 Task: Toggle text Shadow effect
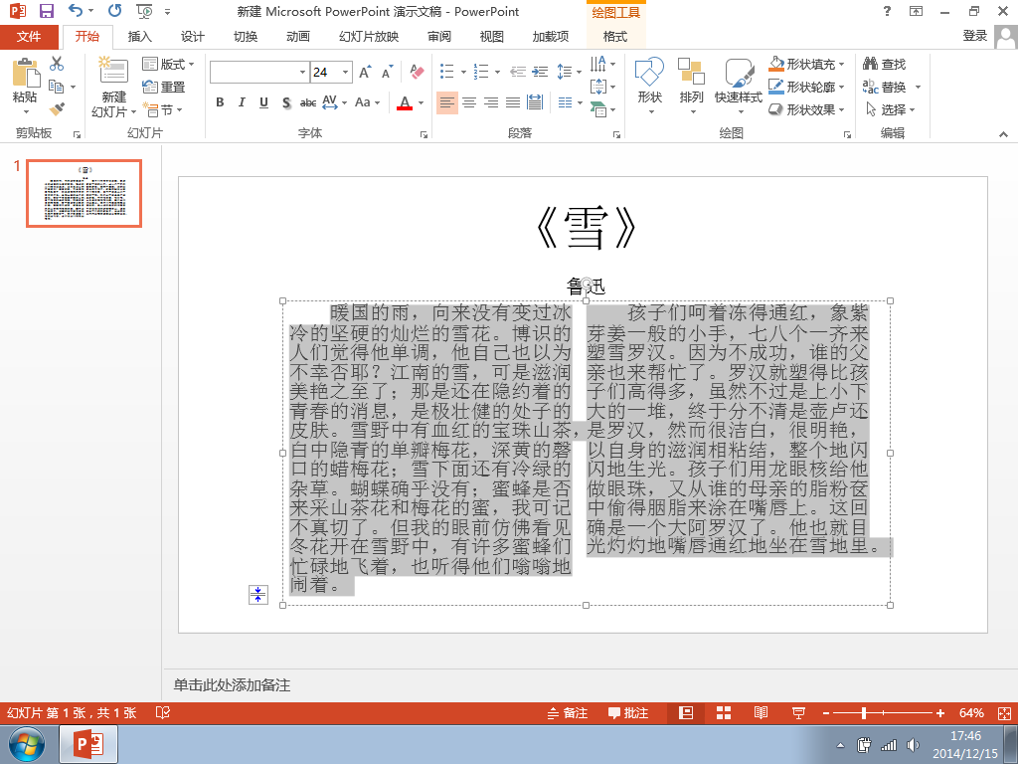click(286, 102)
